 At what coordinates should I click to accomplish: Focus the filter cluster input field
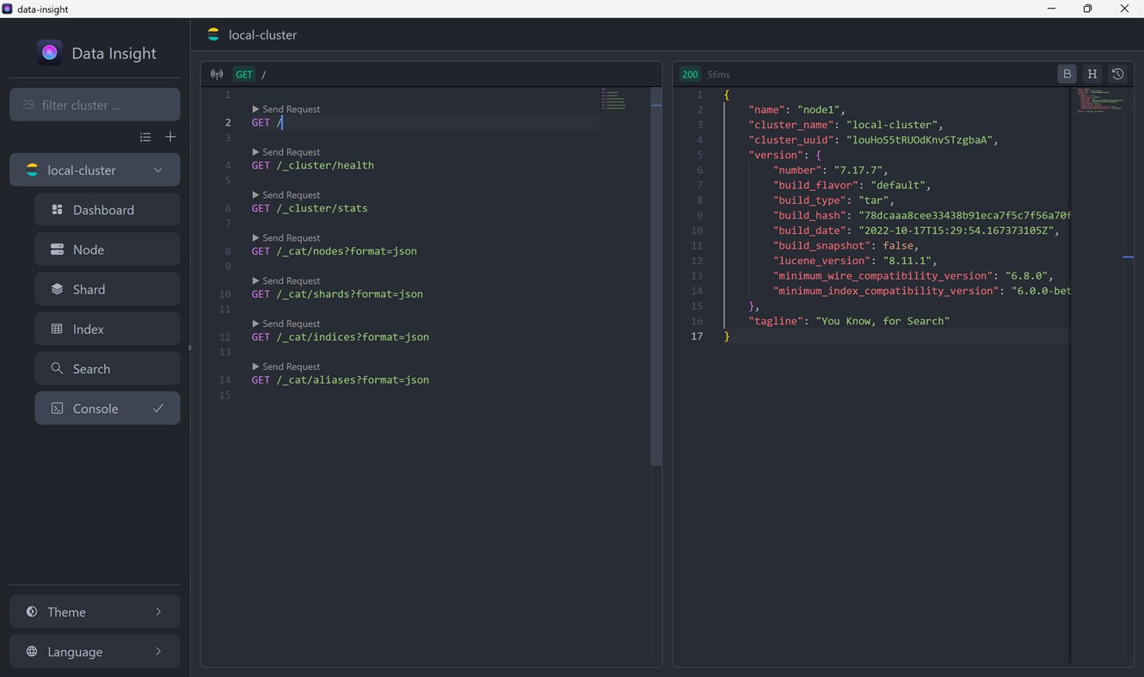point(95,105)
